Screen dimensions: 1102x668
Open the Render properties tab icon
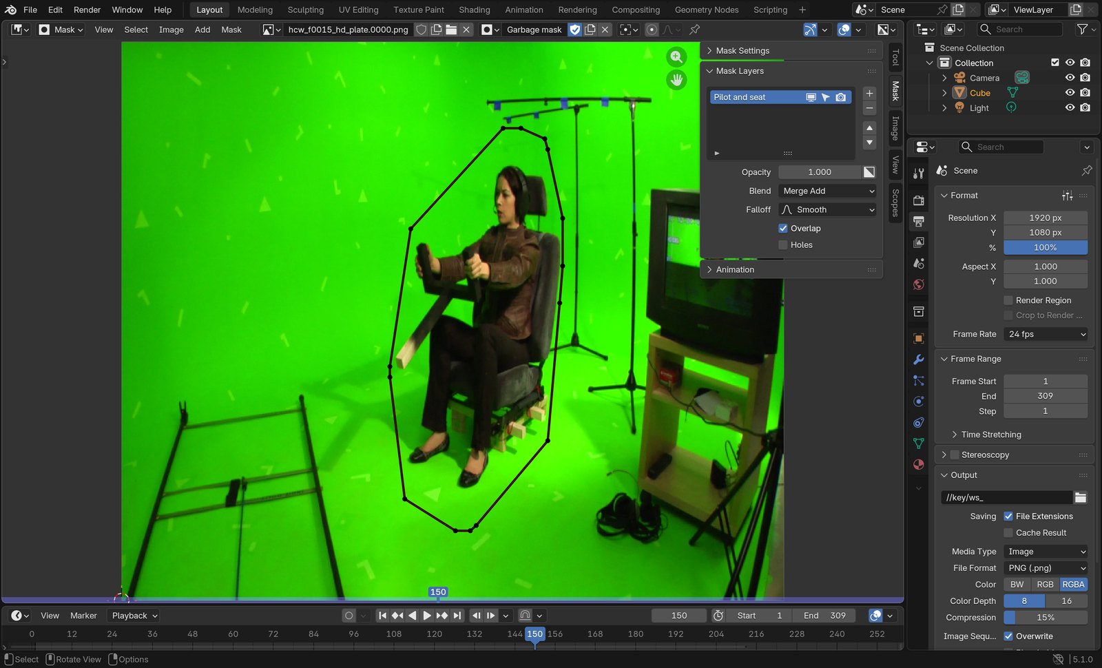(x=919, y=200)
